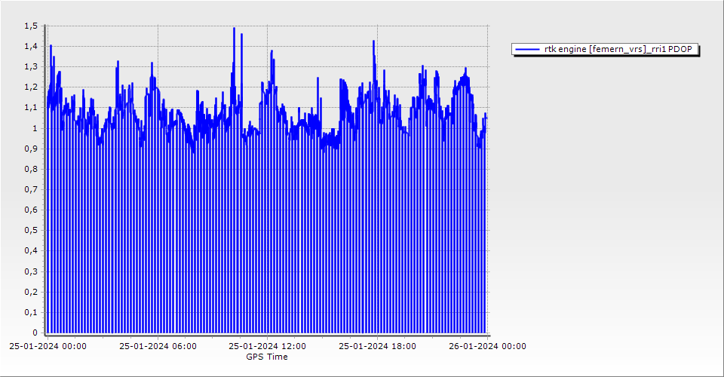
Task: Click the highest PDOP peak in the chart
Action: point(234,29)
